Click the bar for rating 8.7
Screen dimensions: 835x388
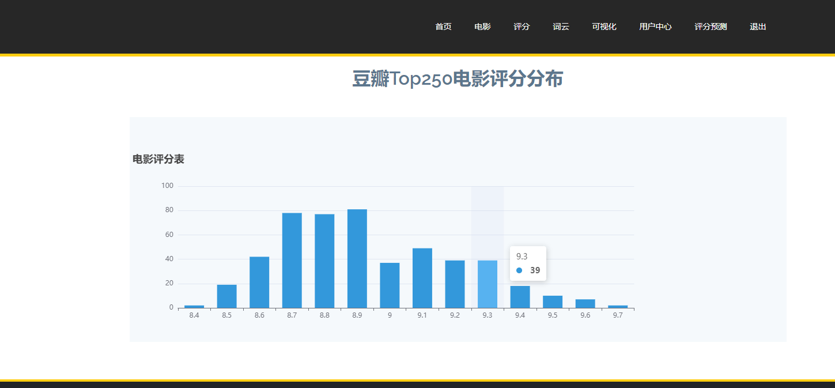click(x=292, y=261)
